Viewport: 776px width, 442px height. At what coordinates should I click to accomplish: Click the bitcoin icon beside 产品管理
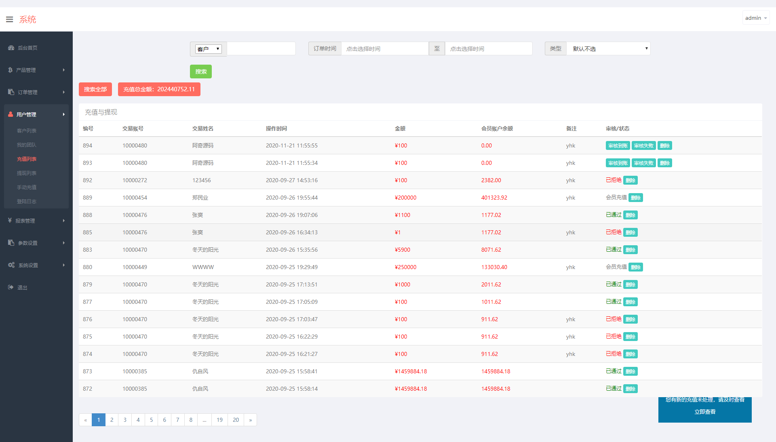[10, 70]
